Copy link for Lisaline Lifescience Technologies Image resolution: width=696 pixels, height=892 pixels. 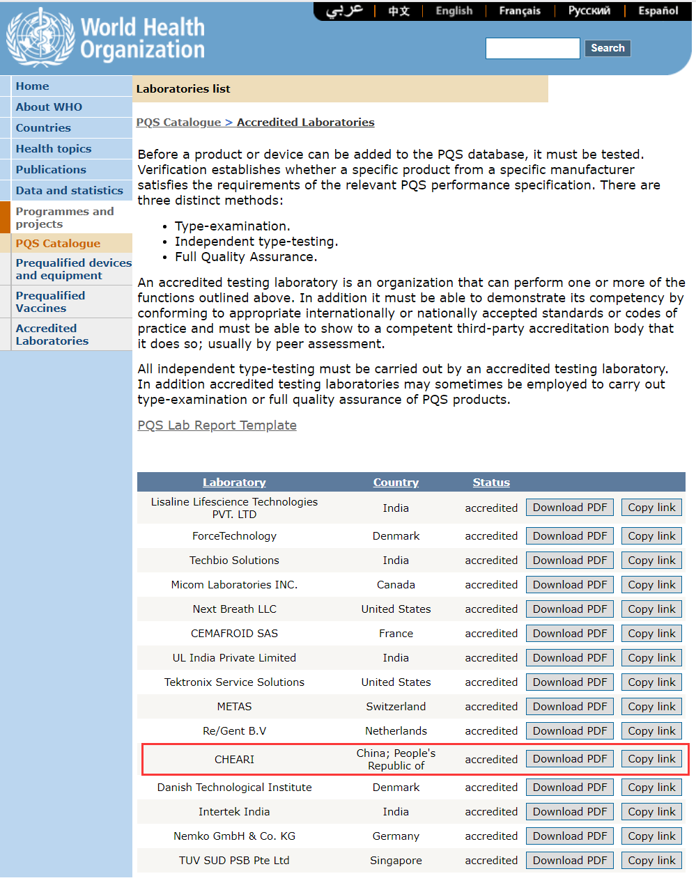tap(651, 508)
